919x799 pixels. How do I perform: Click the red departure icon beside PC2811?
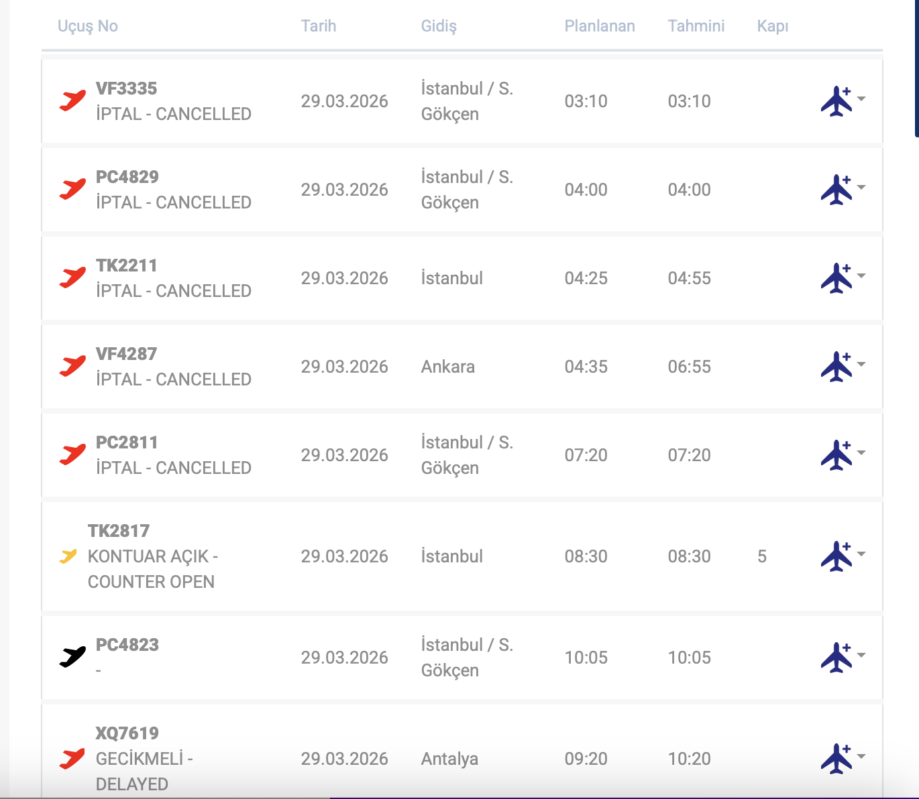72,454
